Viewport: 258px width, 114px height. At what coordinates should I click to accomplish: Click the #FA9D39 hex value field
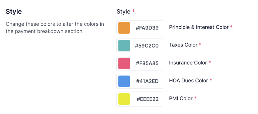pyautogui.click(x=147, y=28)
